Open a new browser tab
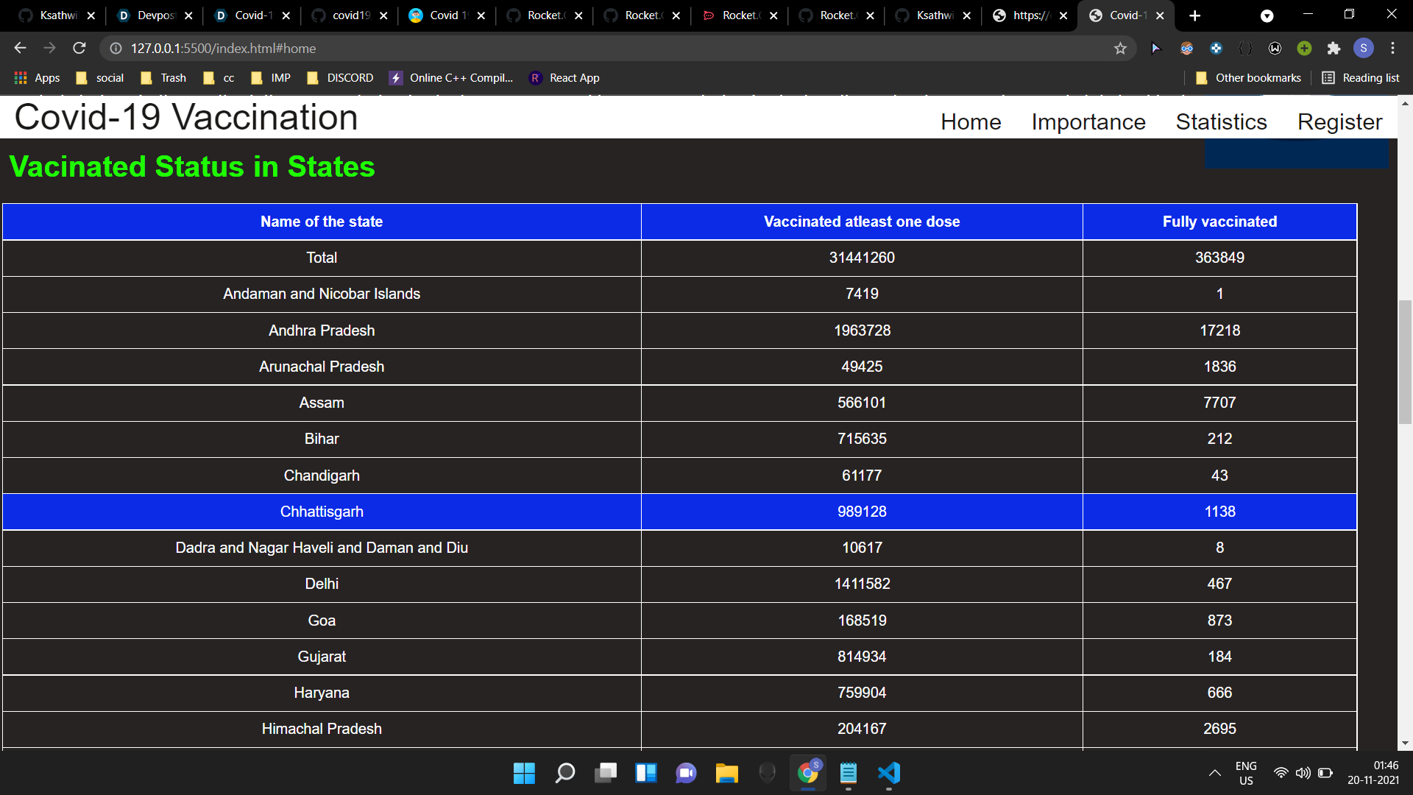Image resolution: width=1413 pixels, height=795 pixels. click(x=1194, y=15)
